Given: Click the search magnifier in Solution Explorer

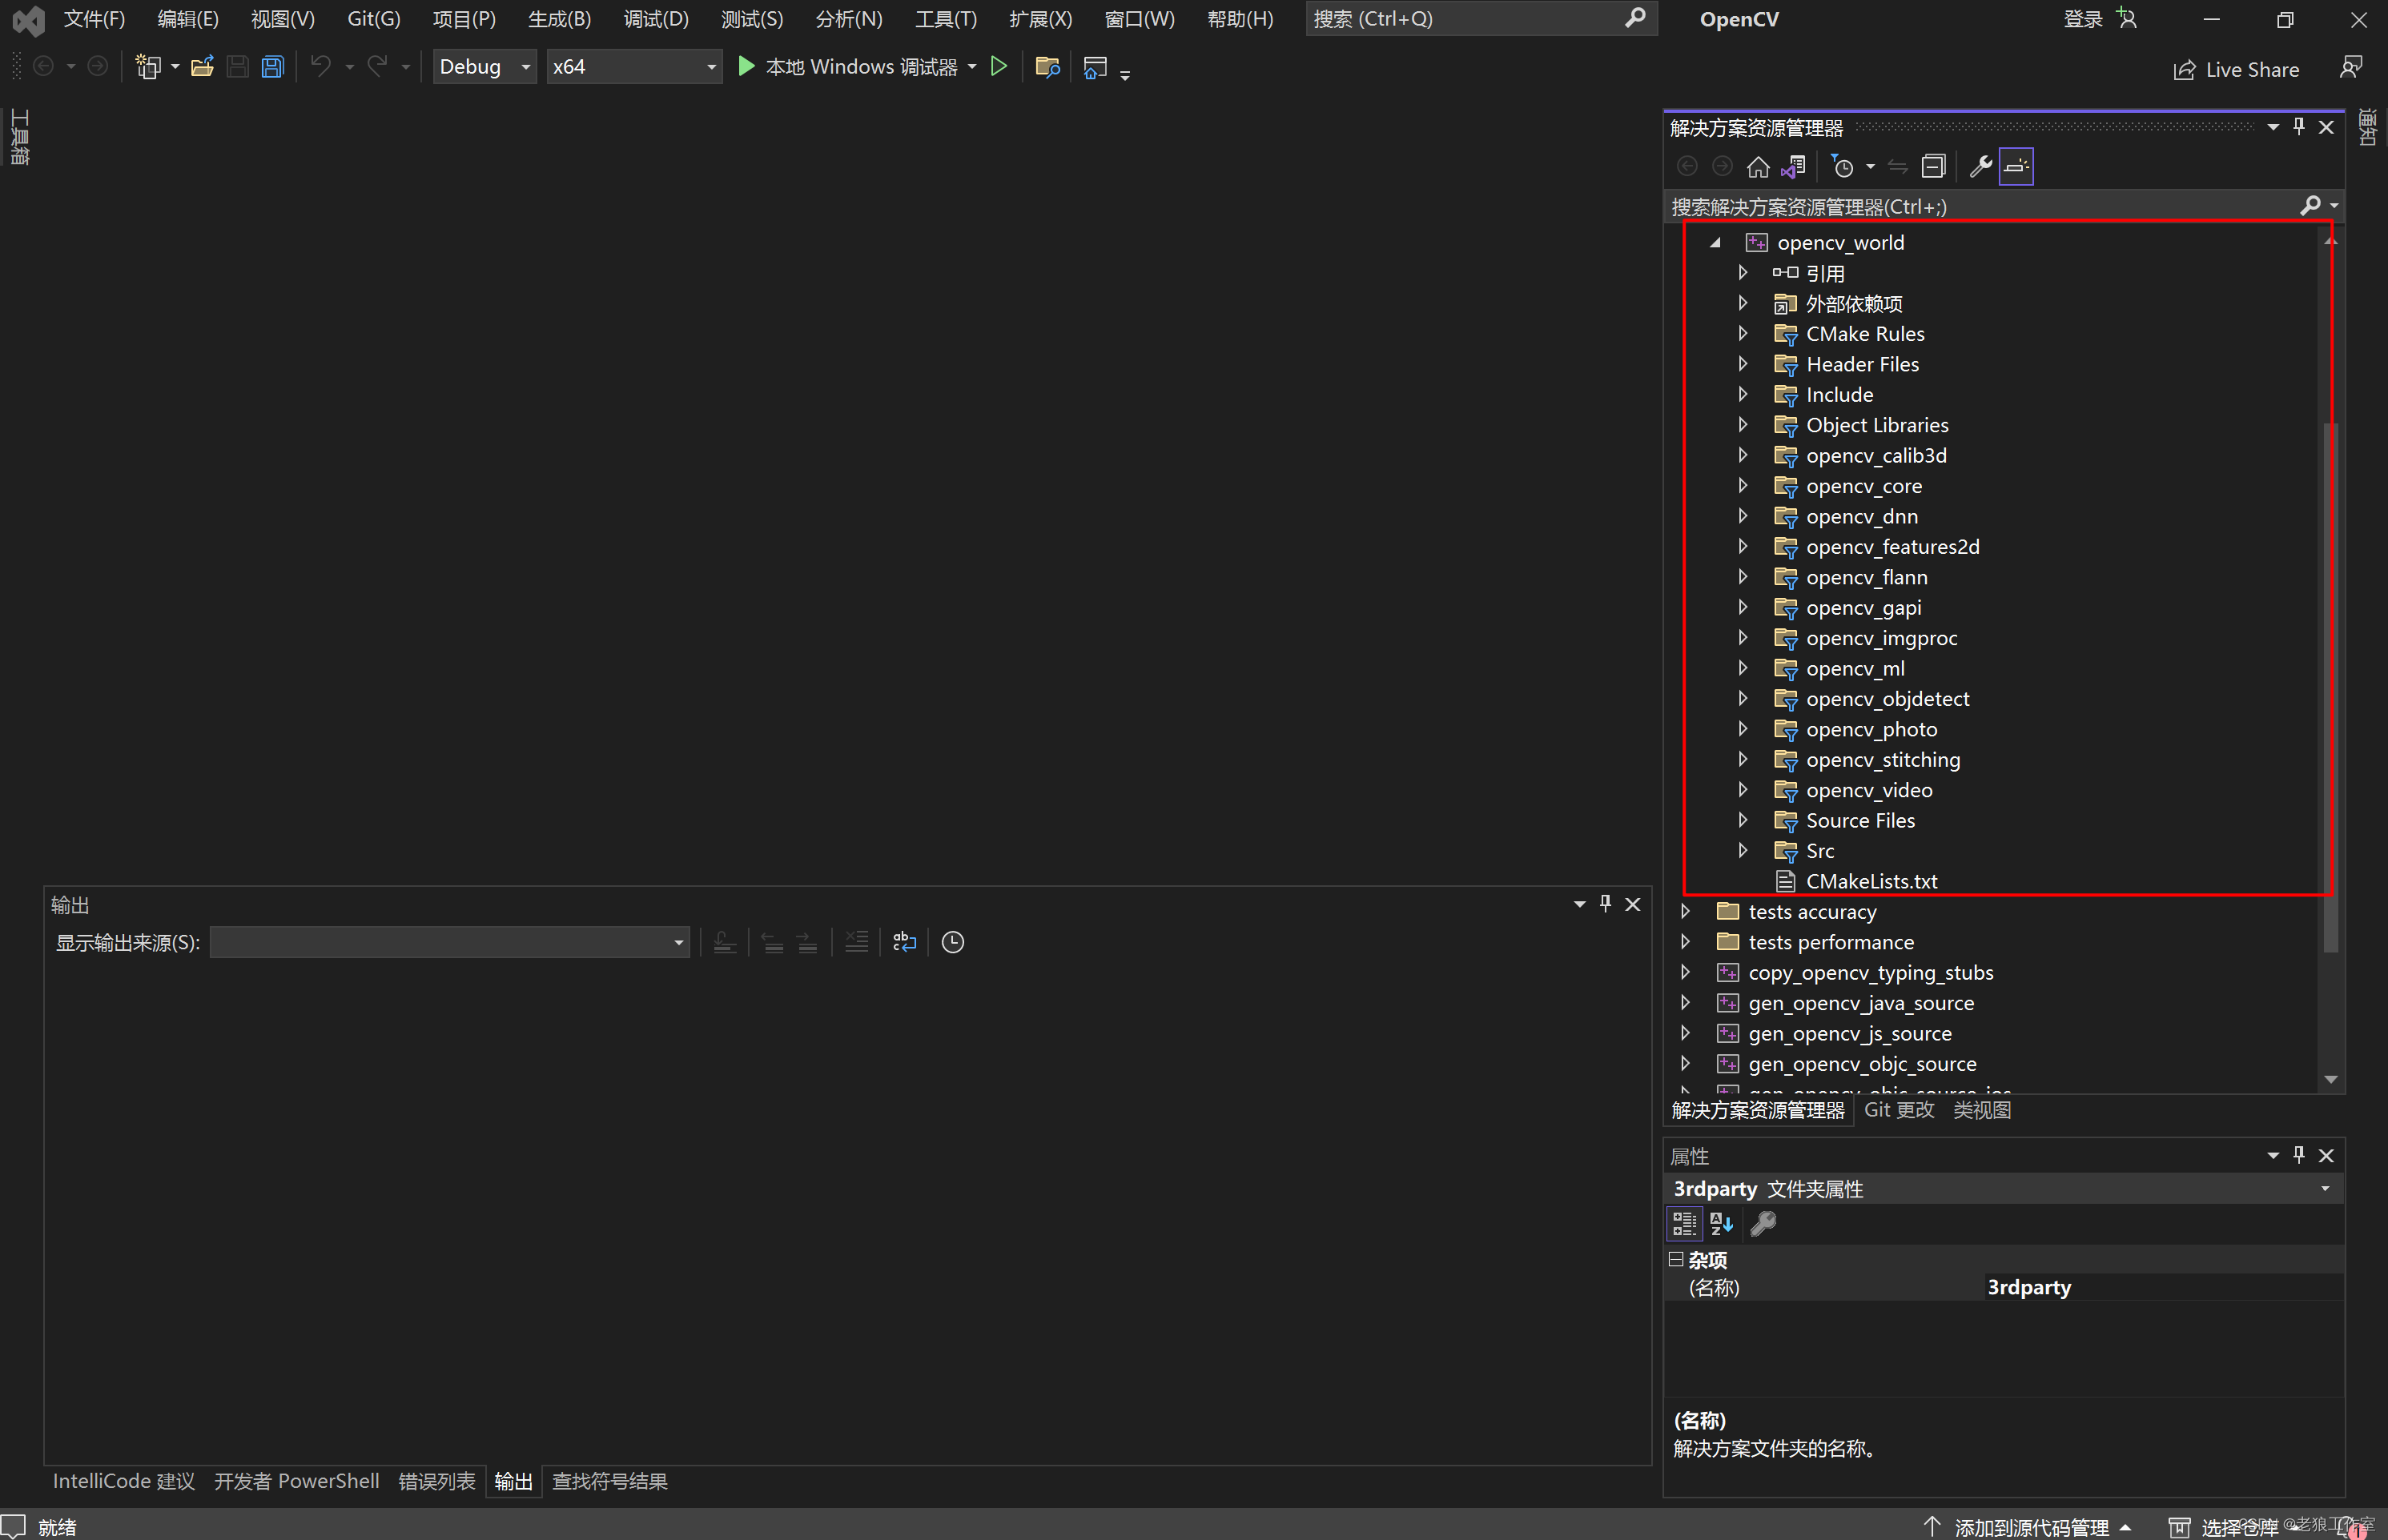Looking at the screenshot, I should (2310, 205).
